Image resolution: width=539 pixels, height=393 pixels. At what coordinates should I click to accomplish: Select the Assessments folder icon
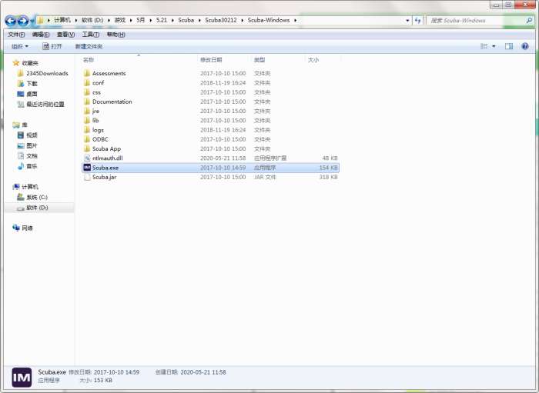87,73
